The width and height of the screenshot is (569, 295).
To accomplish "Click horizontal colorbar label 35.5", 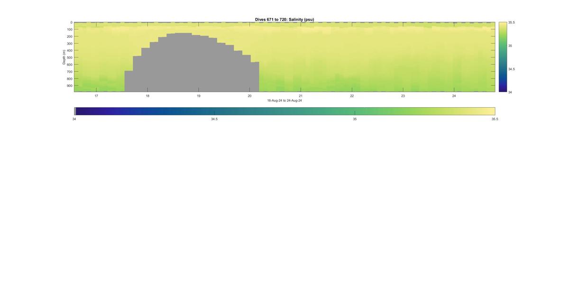I will tap(495, 119).
